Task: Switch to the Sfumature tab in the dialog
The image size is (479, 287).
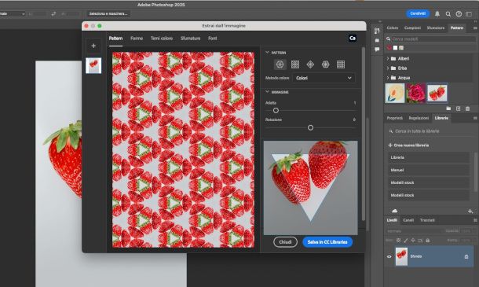Action: [x=190, y=39]
